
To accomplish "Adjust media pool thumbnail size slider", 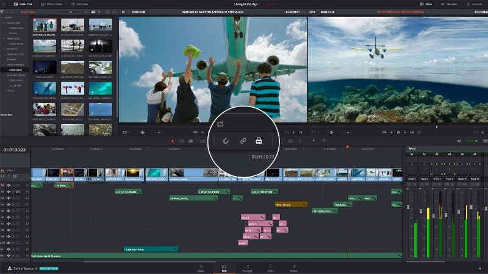I will point(70,12).
